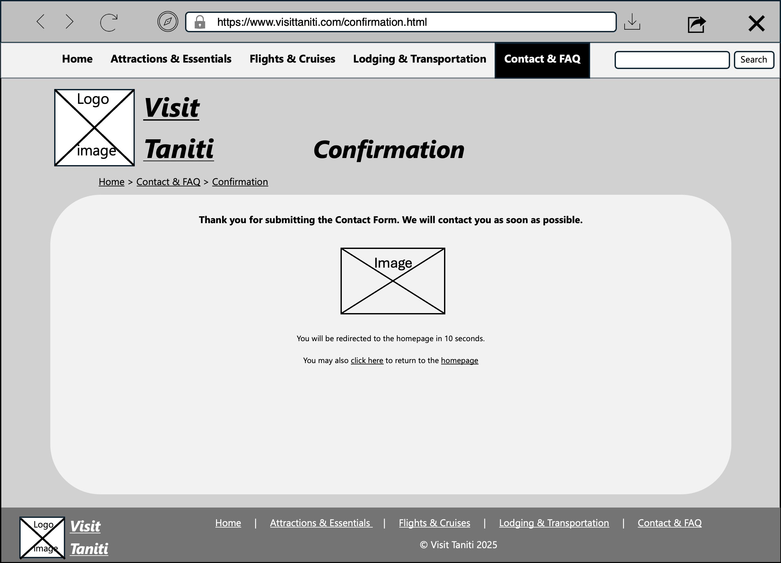The image size is (781, 563).
Task: Click Contact & FAQ breadcrumb link
Action: point(168,182)
